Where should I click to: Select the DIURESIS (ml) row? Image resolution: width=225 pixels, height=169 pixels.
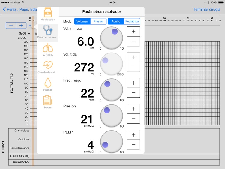114,156
